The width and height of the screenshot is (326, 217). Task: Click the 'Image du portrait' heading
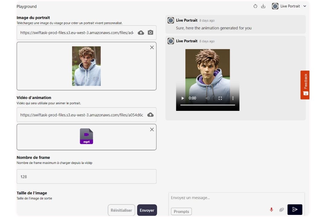[x=33, y=18]
